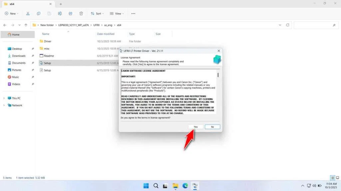Open the New item dropdown

click(12, 14)
